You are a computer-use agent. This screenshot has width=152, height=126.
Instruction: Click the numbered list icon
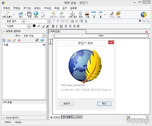click(x=63, y=21)
